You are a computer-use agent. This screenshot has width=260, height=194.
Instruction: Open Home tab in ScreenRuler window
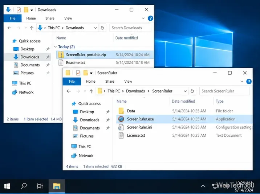click(x=90, y=82)
